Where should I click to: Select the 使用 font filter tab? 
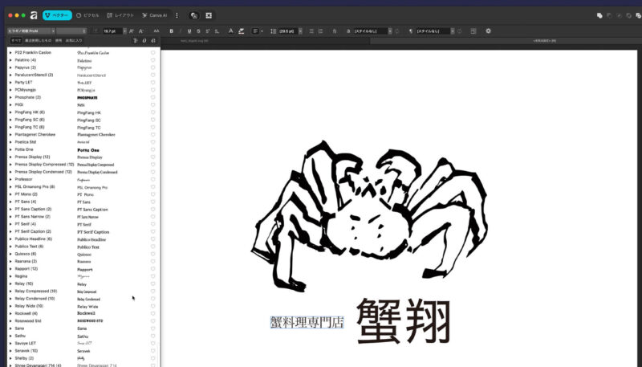[59, 40]
